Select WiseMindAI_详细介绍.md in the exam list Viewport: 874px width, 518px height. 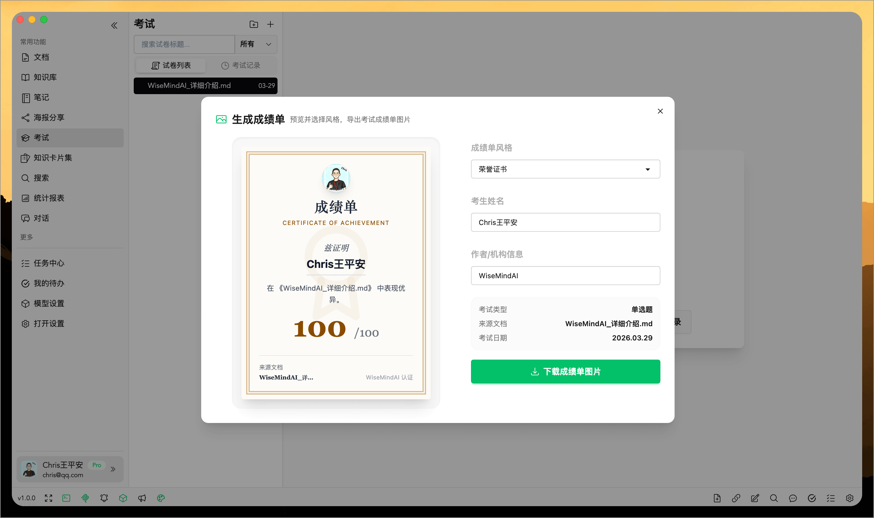[205, 86]
